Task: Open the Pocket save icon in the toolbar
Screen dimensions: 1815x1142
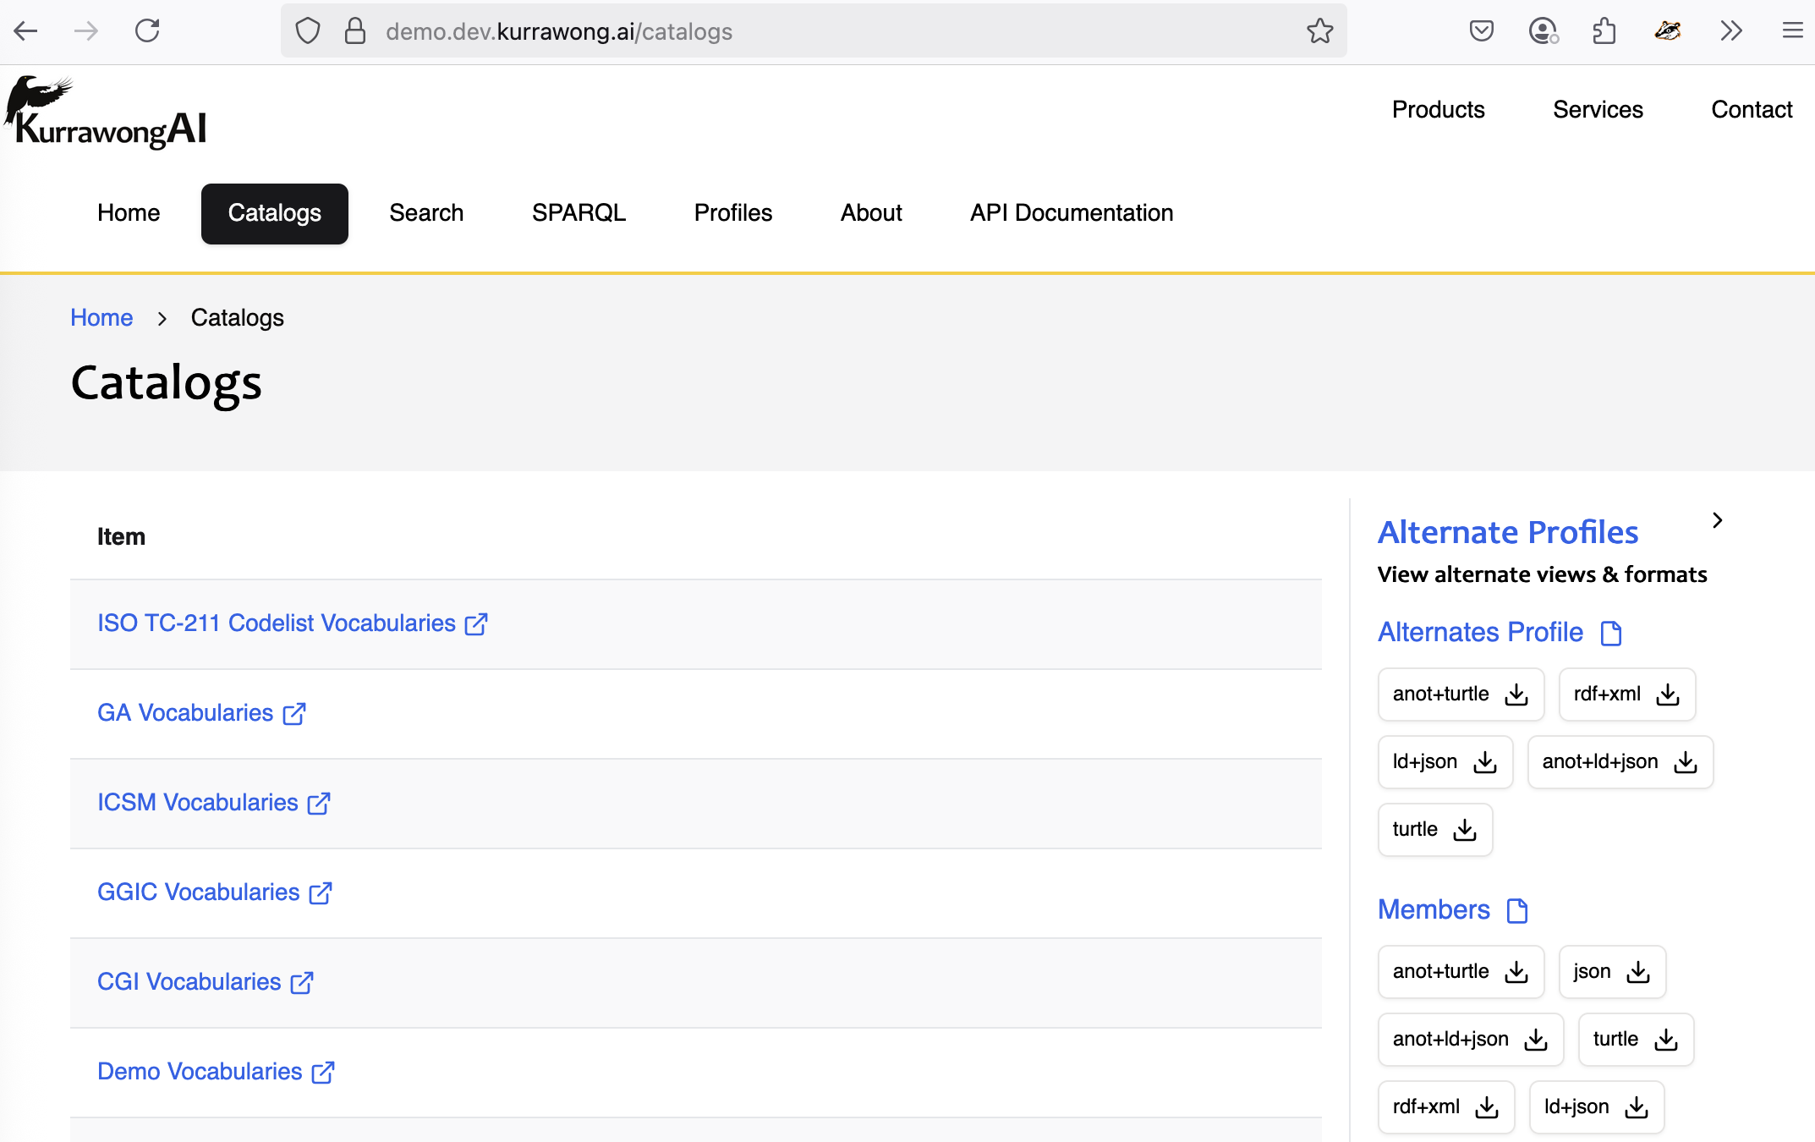Action: coord(1481,31)
